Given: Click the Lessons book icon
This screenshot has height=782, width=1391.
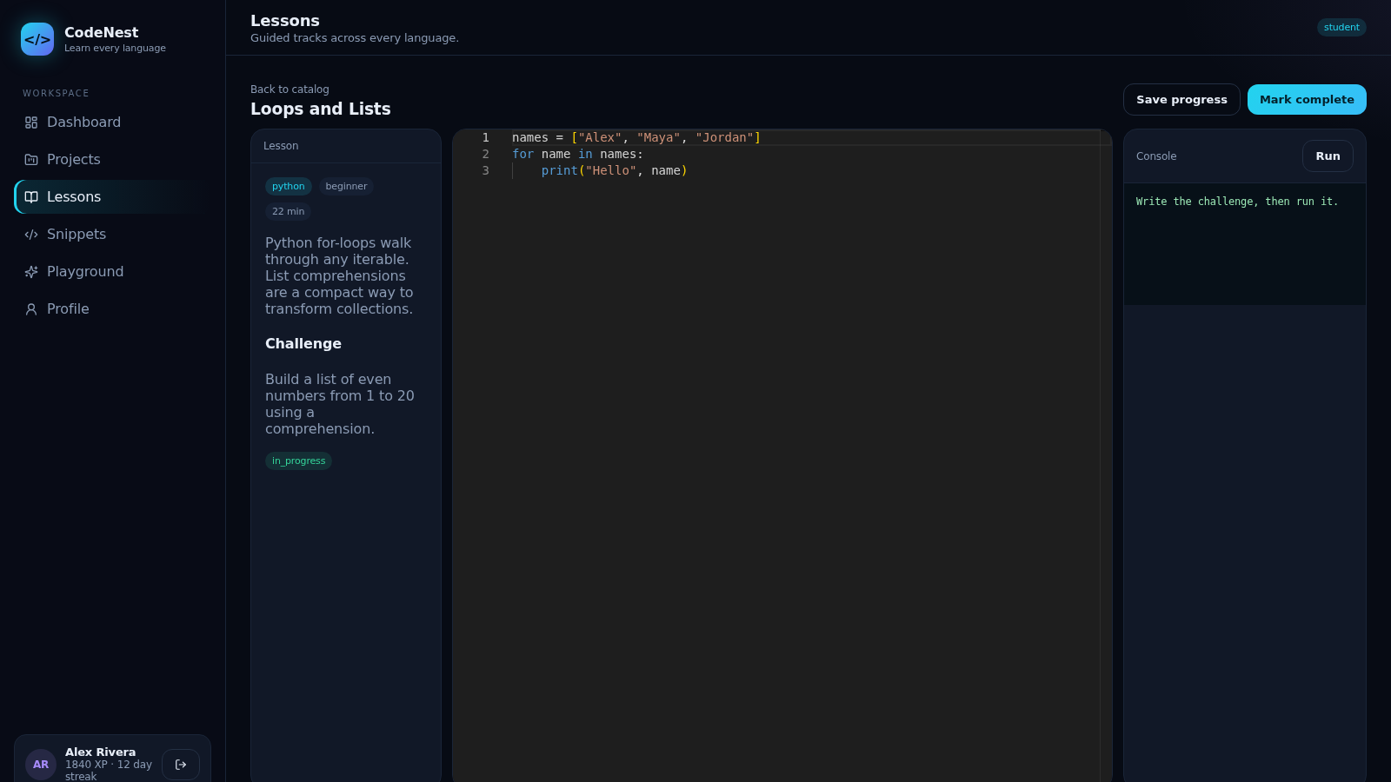Looking at the screenshot, I should tap(31, 197).
